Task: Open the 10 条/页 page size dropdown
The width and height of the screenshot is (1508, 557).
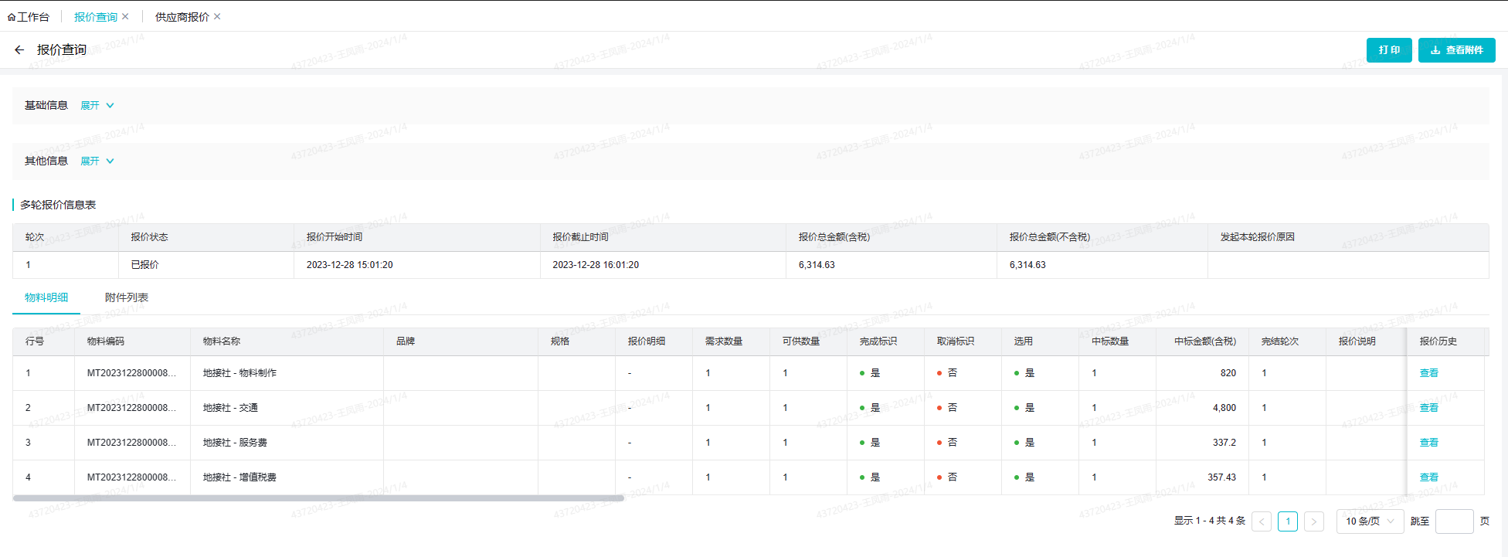Action: click(1370, 521)
